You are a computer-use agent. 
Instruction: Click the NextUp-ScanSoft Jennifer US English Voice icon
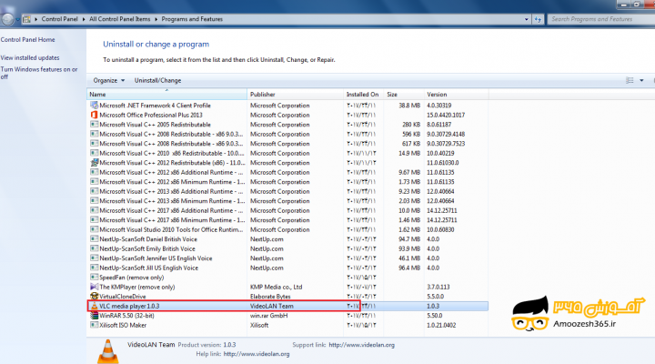pos(94,258)
